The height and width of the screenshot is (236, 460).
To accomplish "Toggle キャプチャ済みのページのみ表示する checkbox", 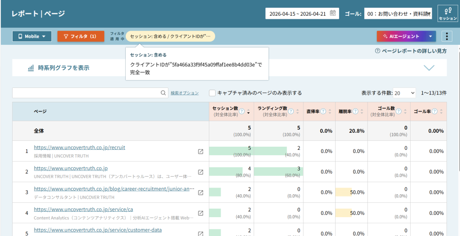I will click(x=212, y=93).
